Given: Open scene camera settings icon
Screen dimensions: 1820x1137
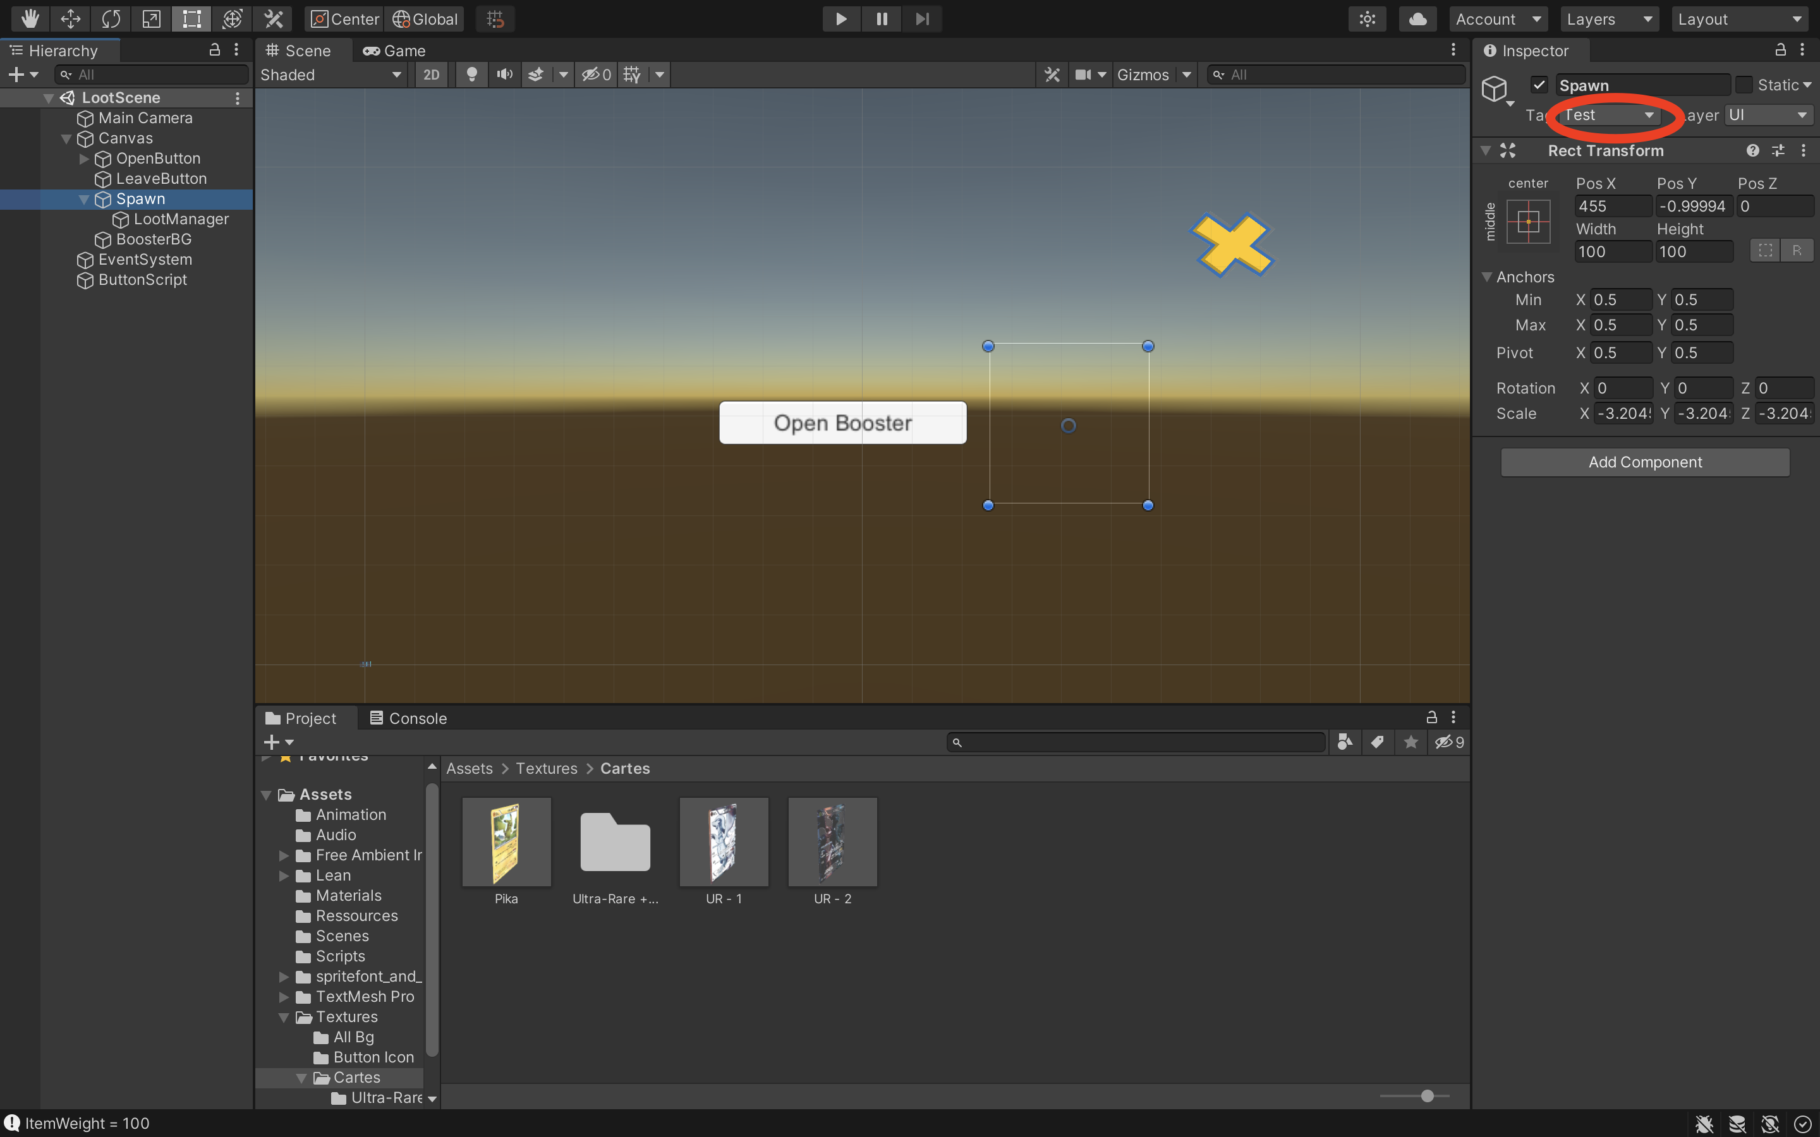Looking at the screenshot, I should pyautogui.click(x=1083, y=75).
